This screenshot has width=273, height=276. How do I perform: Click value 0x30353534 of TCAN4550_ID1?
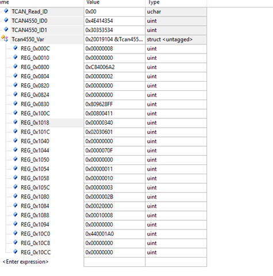coord(99,30)
